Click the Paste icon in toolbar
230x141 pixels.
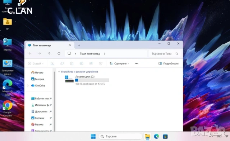click(x=72, y=63)
